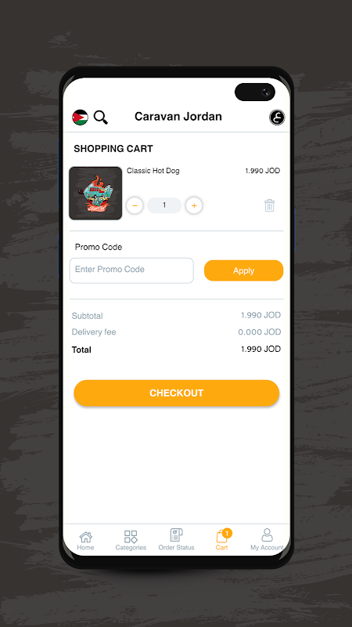
Task: Decrease Classic Hot Dog quantity with minus
Action: [x=135, y=206]
